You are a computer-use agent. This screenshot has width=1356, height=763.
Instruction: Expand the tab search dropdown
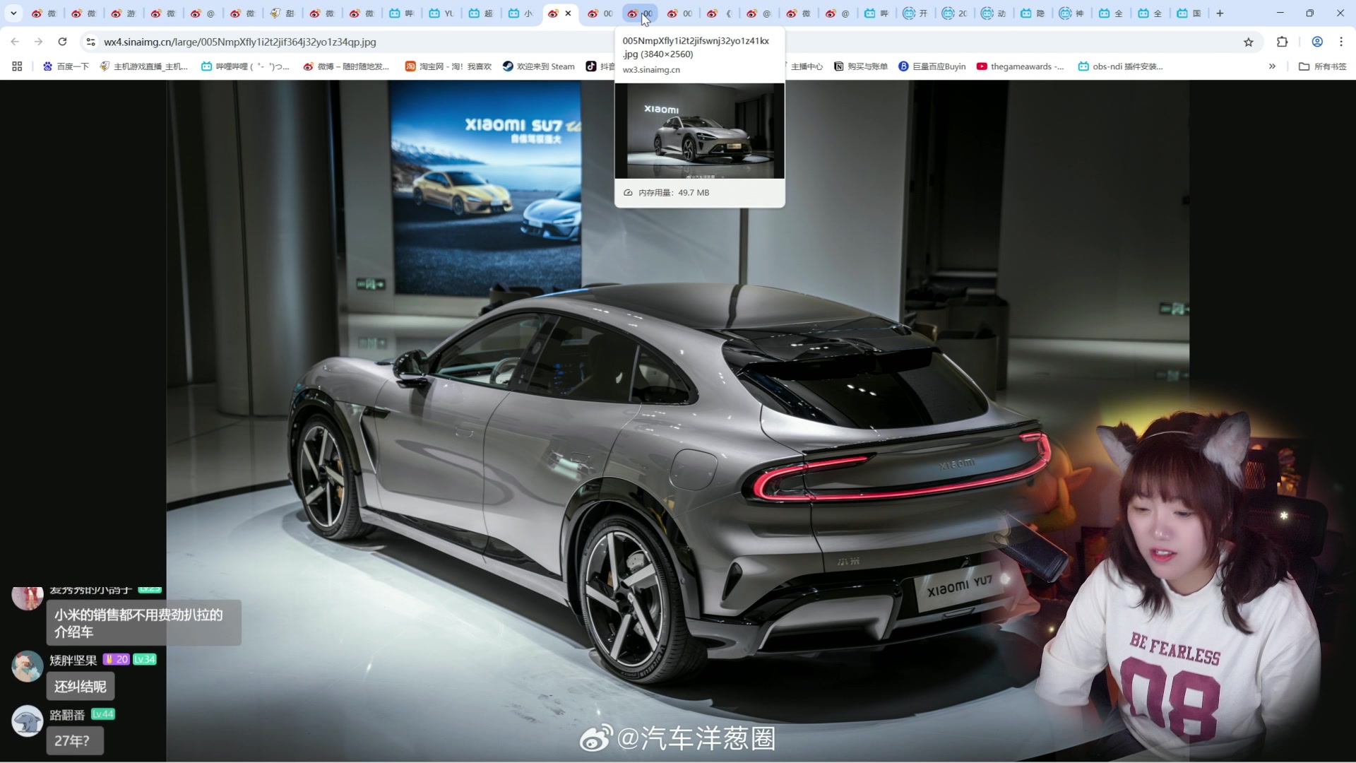coord(13,13)
